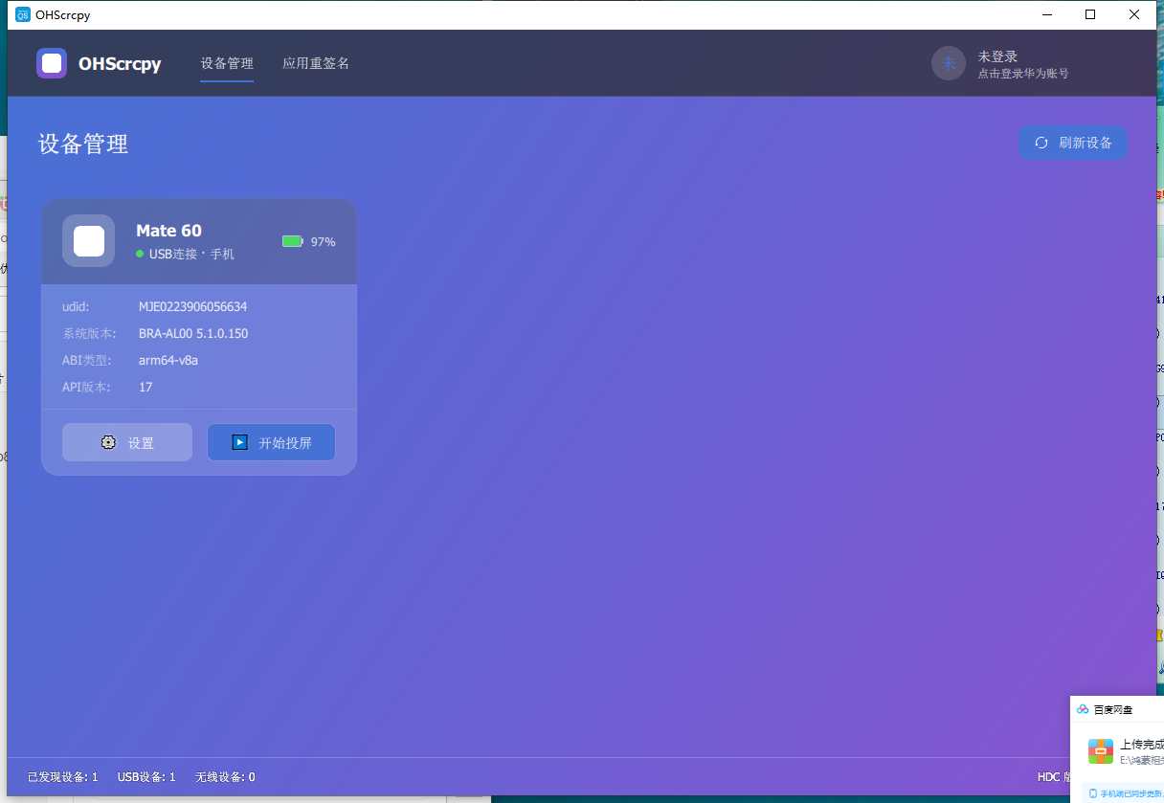
Task: Click 点击登录华为账号 text
Action: (1023, 73)
